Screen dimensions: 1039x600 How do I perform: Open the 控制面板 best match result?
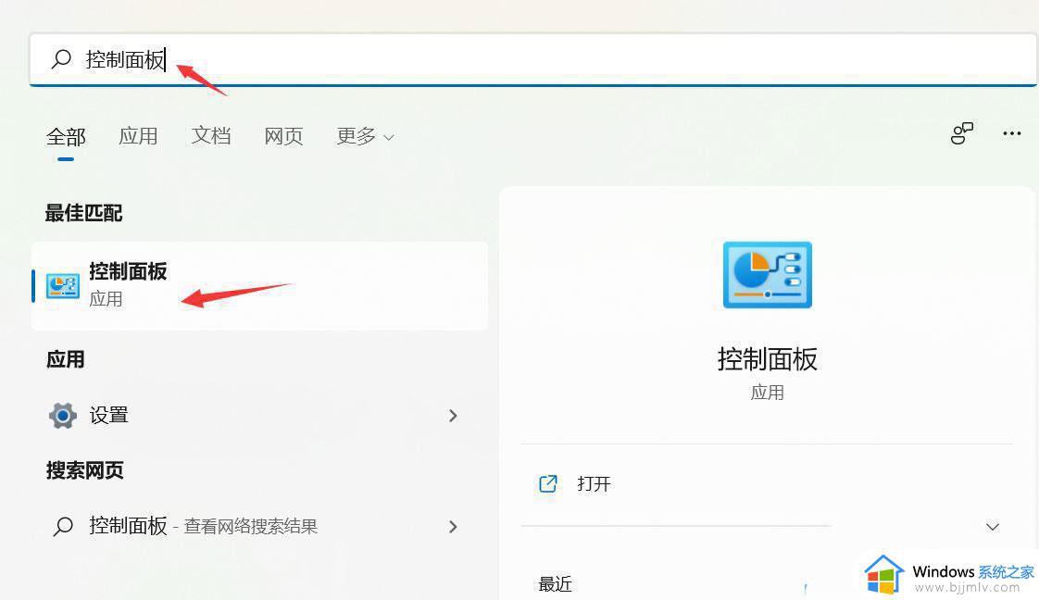point(259,286)
